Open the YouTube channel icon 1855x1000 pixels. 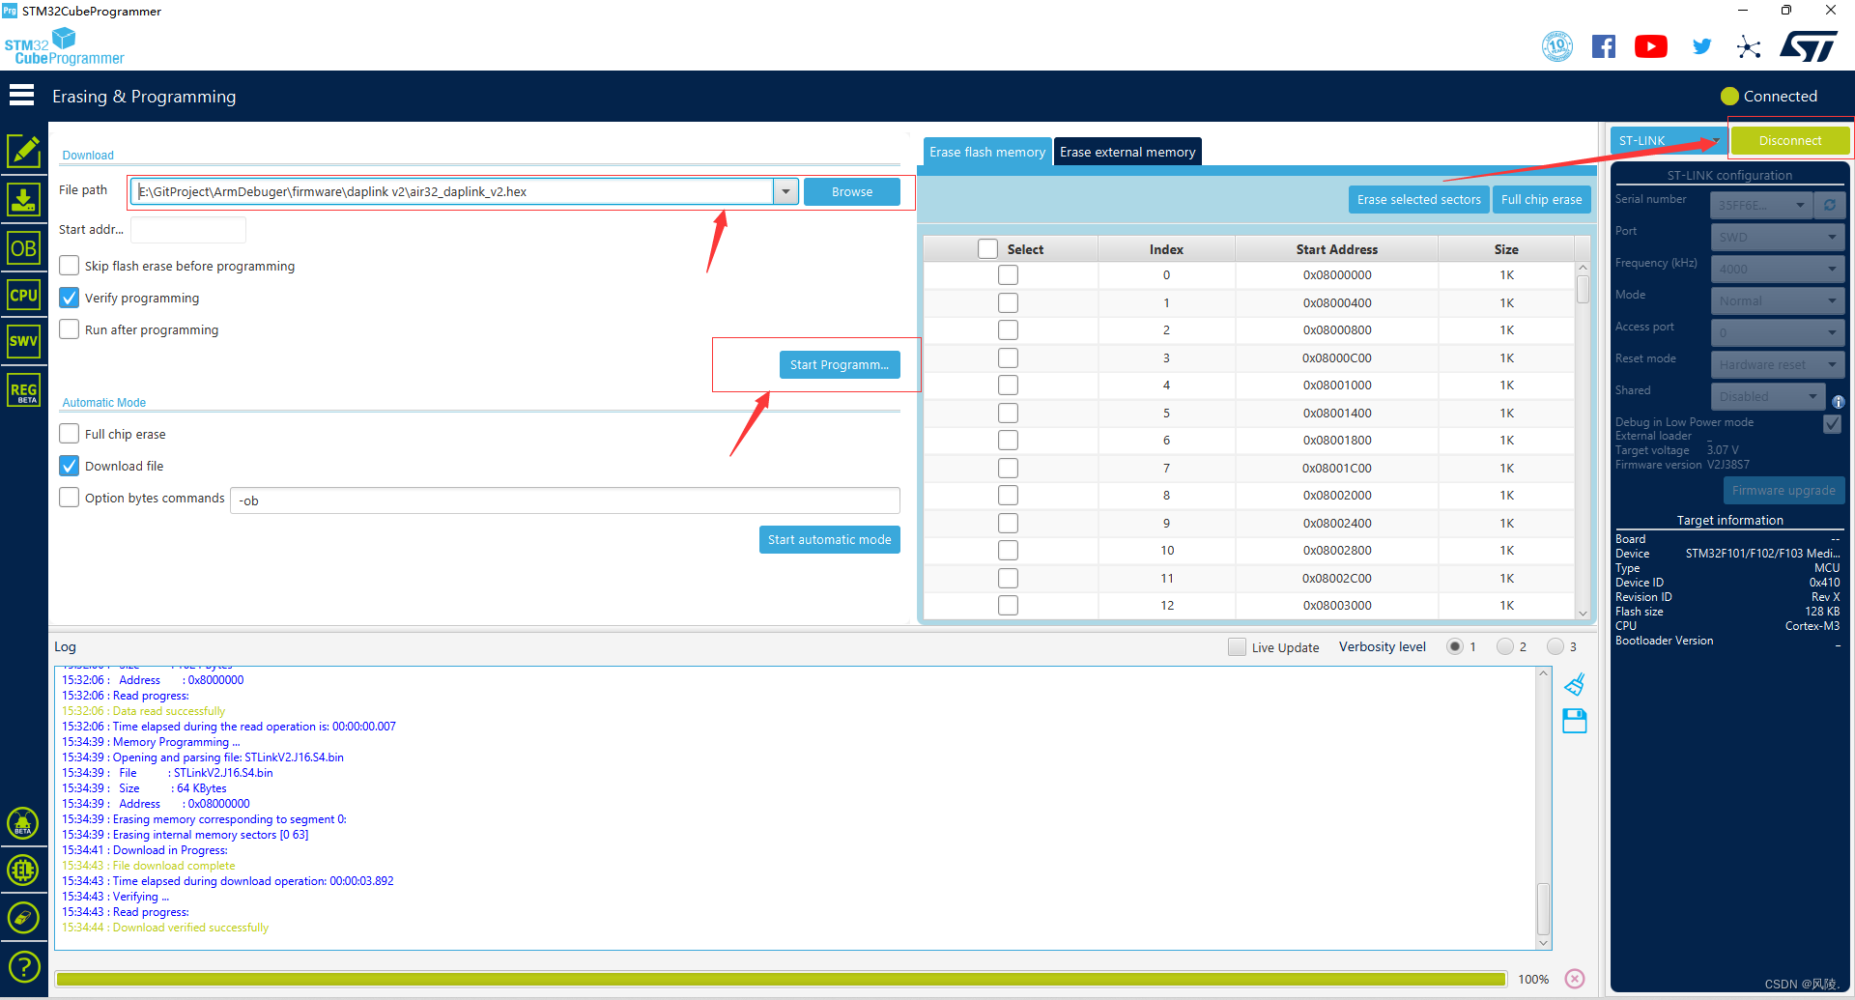1651,46
